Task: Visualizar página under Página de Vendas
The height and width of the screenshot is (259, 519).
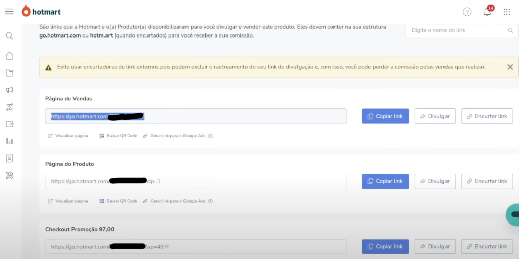Action: [x=68, y=136]
